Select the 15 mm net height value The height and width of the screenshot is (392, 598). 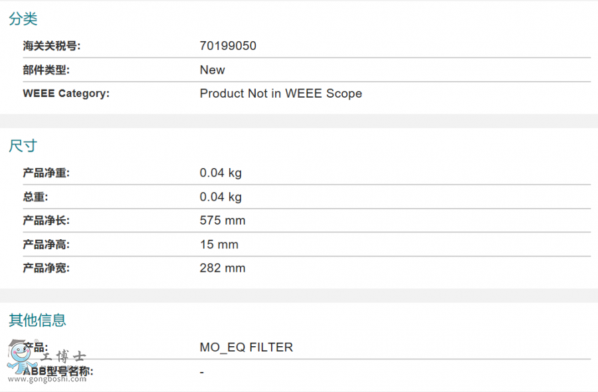(x=219, y=245)
